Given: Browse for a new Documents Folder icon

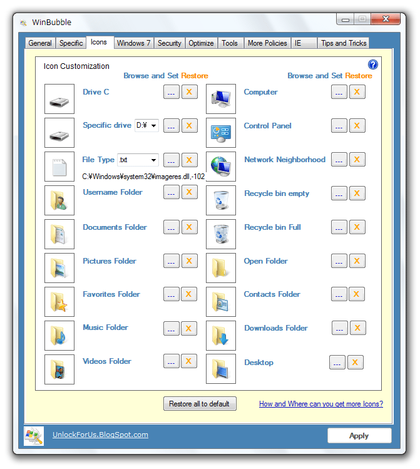Looking at the screenshot, I should click(172, 227).
